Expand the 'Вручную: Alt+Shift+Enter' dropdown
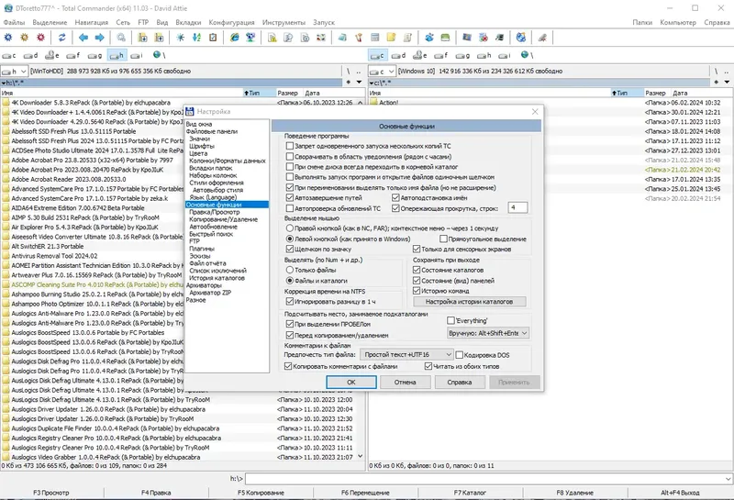This screenshot has height=500, width=734. click(x=486, y=333)
